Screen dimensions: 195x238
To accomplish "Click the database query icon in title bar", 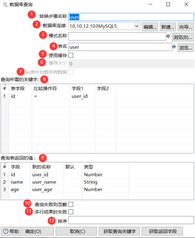I will (x=5, y=5).
